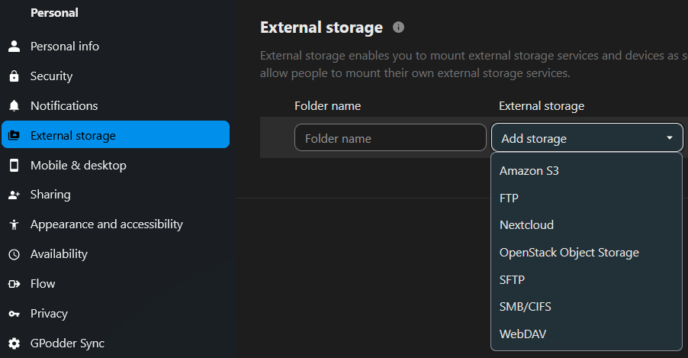Click the Security lock icon

[x=14, y=76]
